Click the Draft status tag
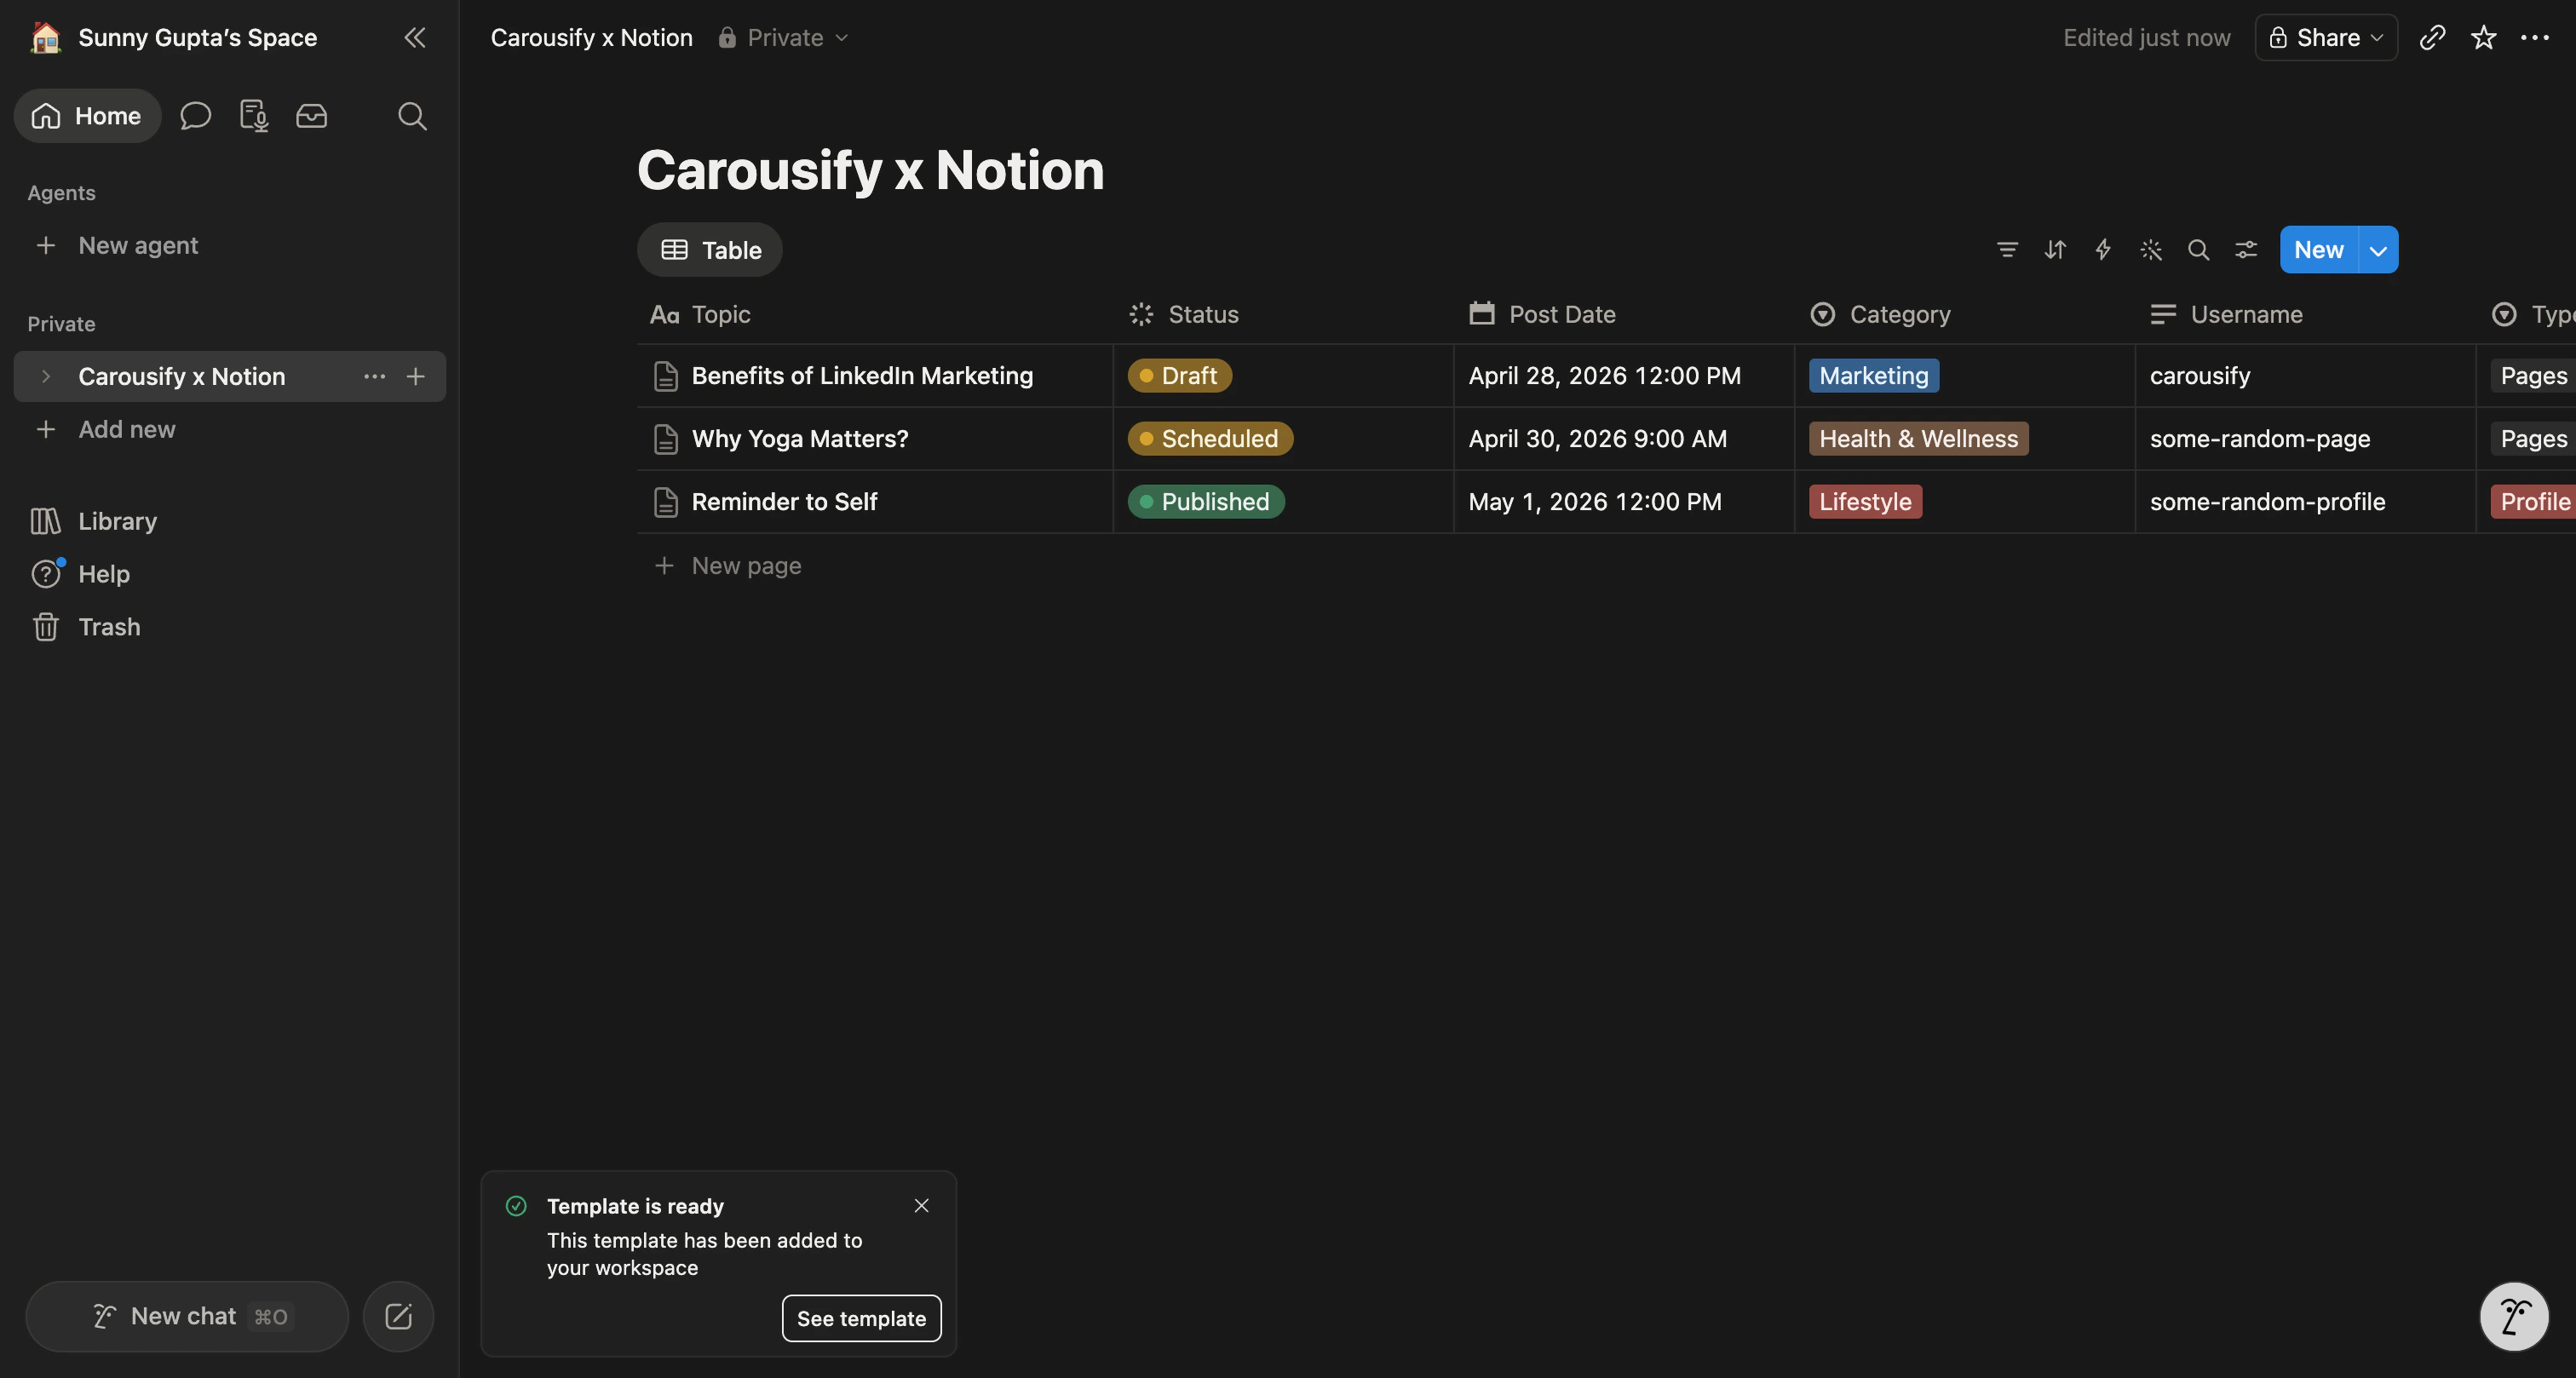 [x=1180, y=376]
